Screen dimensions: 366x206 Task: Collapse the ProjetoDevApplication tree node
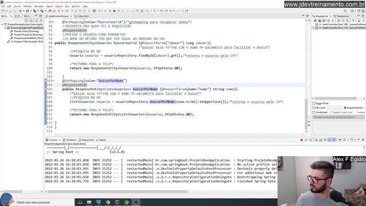coord(2,24)
